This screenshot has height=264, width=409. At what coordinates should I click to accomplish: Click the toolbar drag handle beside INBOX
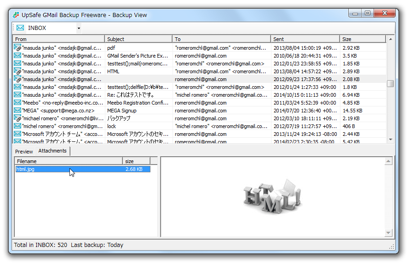pyautogui.click(x=13, y=28)
